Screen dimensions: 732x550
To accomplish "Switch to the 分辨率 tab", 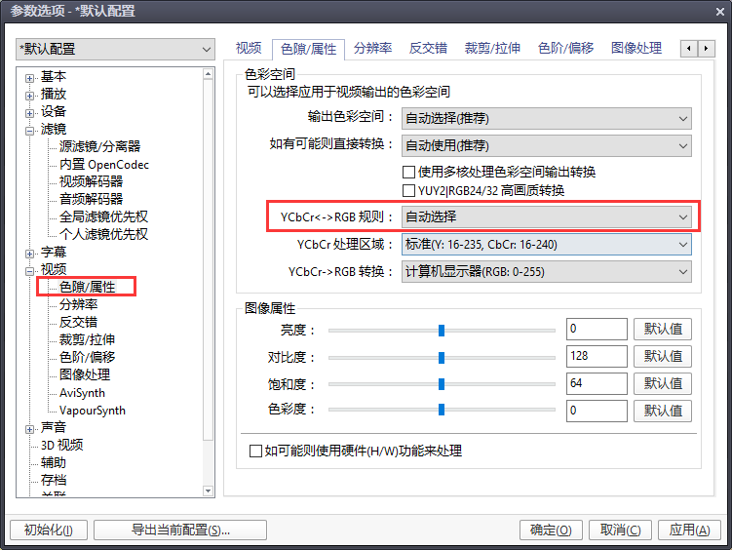I will [x=372, y=48].
